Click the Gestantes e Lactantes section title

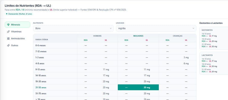coord(211,23)
